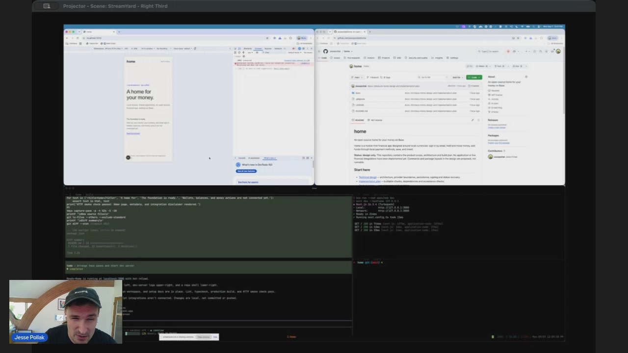Expand the console Default levels dropdown
Viewport: 628px width, 353px height.
[x=295, y=52]
